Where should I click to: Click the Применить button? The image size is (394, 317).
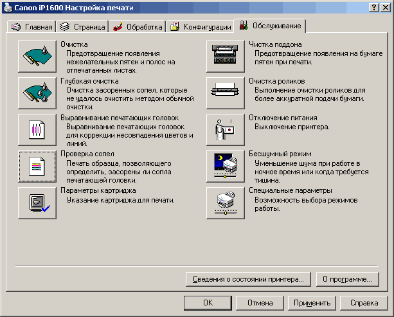point(312,303)
